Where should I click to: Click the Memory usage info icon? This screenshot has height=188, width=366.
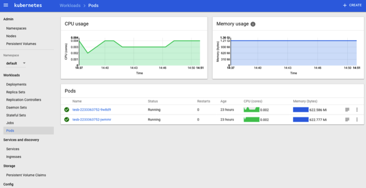click(x=253, y=24)
